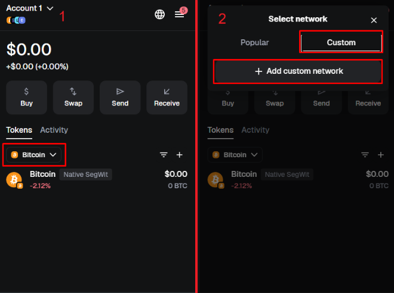Open the hamburger menu with 5 badge

click(180, 14)
